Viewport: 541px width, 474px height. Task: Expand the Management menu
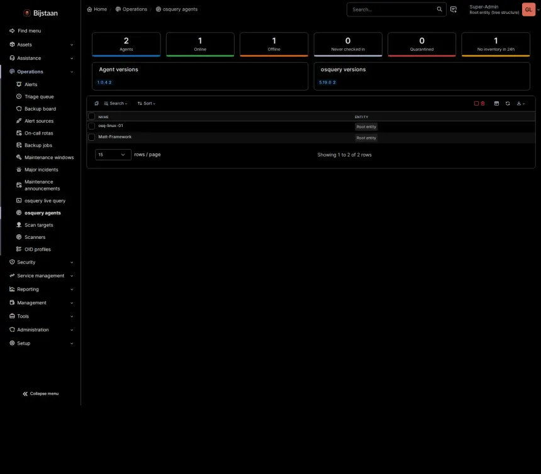point(41,302)
